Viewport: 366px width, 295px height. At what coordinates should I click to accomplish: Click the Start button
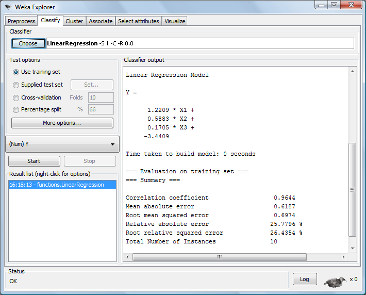pos(34,161)
